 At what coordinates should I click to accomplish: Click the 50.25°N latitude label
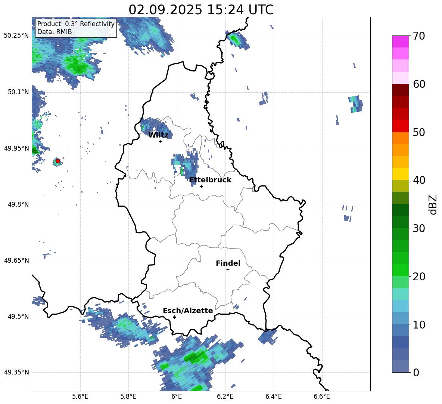[x=16, y=36]
